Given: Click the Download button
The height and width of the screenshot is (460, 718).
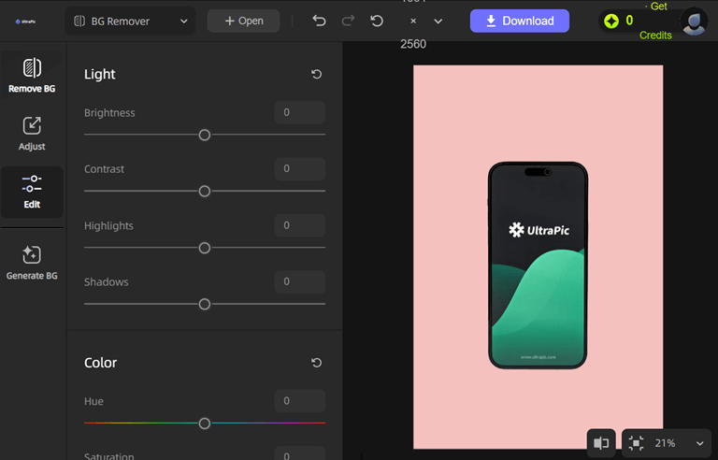Looking at the screenshot, I should click(519, 22).
